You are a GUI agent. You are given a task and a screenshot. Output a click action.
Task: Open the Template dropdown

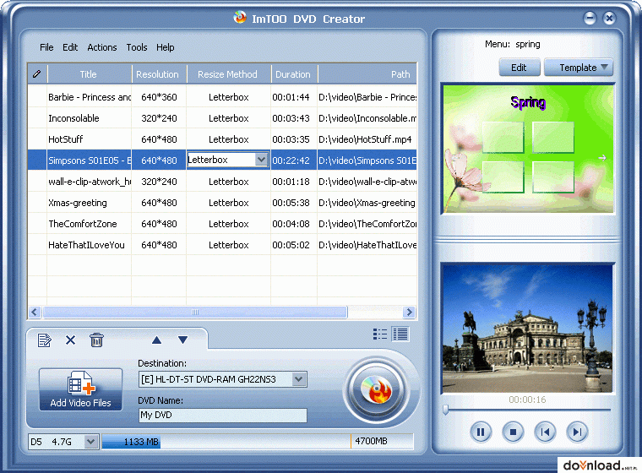579,68
